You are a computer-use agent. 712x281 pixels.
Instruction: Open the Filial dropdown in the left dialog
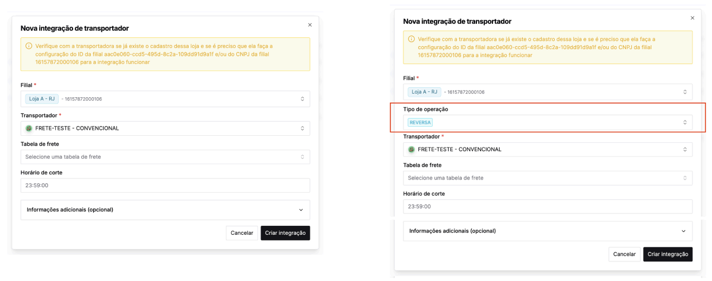165,99
